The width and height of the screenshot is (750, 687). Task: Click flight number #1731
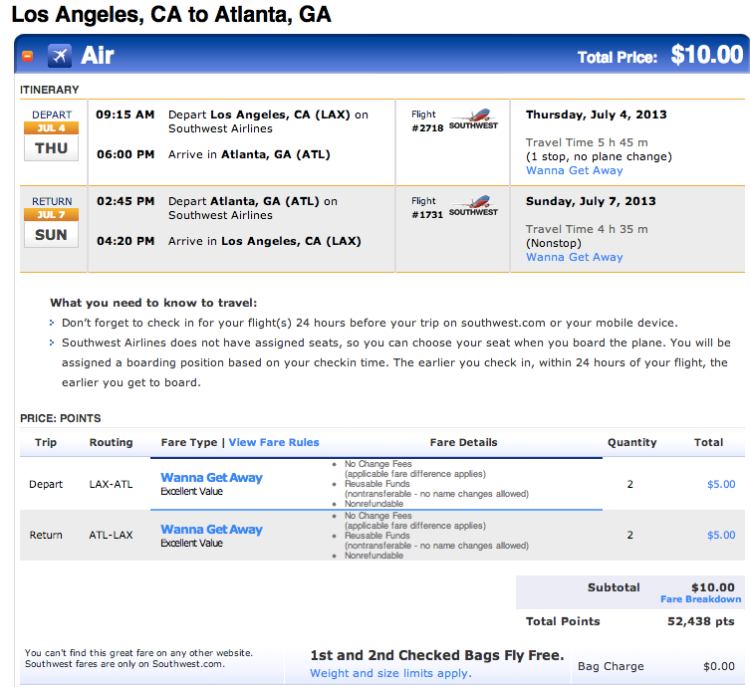click(x=425, y=215)
